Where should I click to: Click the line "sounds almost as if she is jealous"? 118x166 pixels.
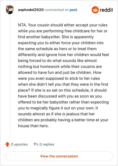[56, 114]
